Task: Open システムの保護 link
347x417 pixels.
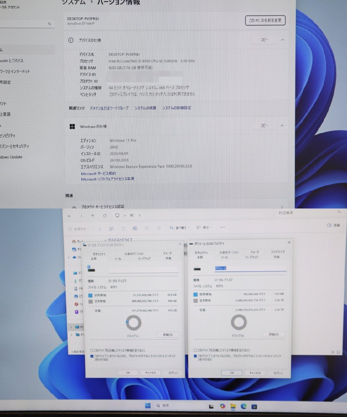Action: (145, 108)
